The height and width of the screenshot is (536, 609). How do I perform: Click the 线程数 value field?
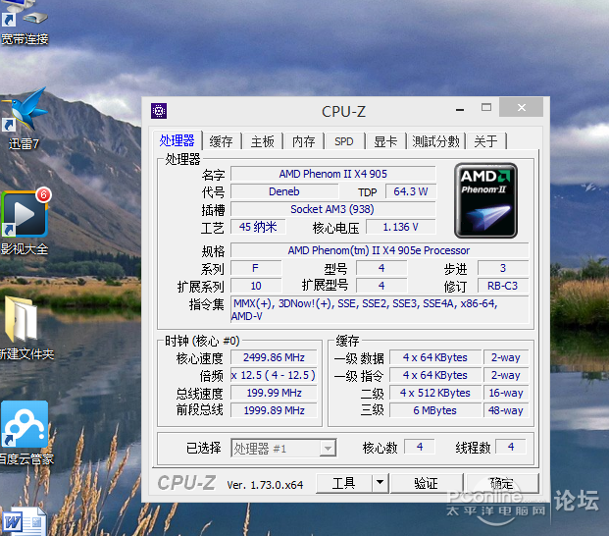click(x=511, y=447)
